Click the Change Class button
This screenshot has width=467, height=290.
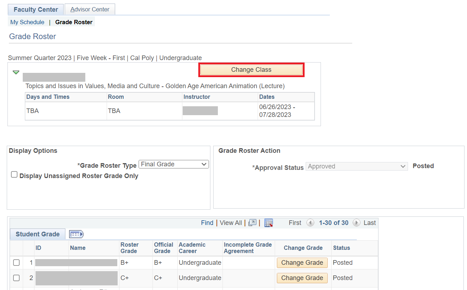[251, 70]
